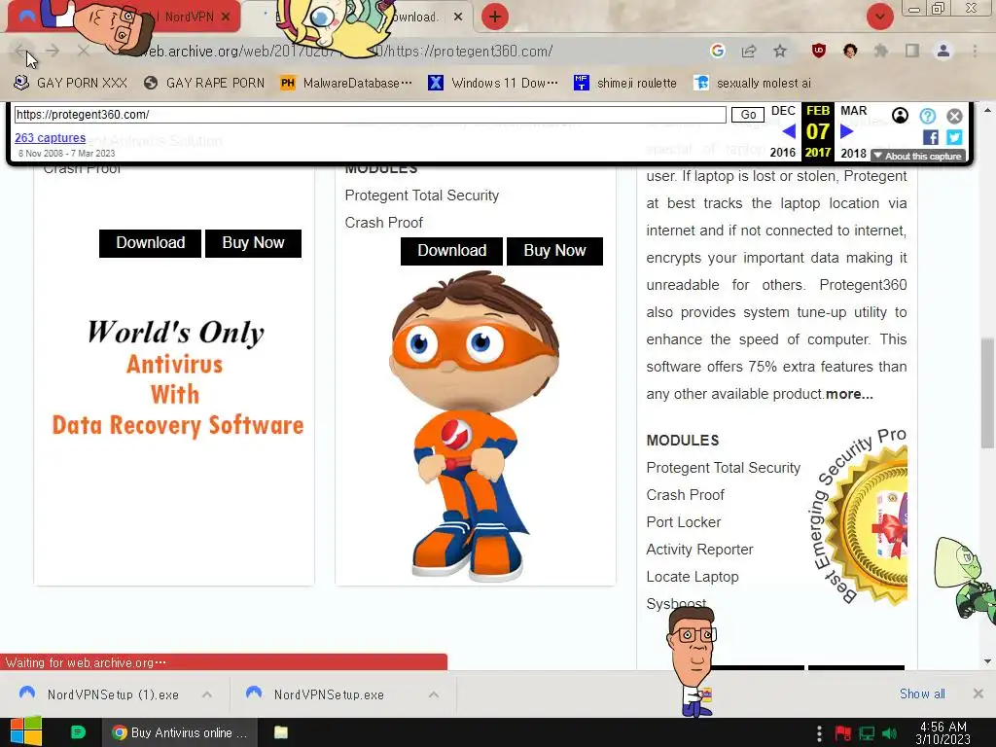Viewport: 996px width, 747px height.
Task: Show hidden tray icons dots
Action: [819, 733]
